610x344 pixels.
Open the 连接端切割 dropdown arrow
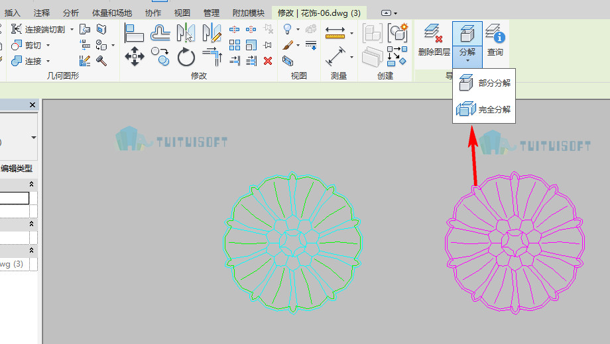[x=72, y=30]
